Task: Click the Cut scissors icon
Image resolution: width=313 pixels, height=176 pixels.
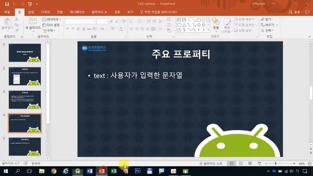Action: tap(17, 20)
